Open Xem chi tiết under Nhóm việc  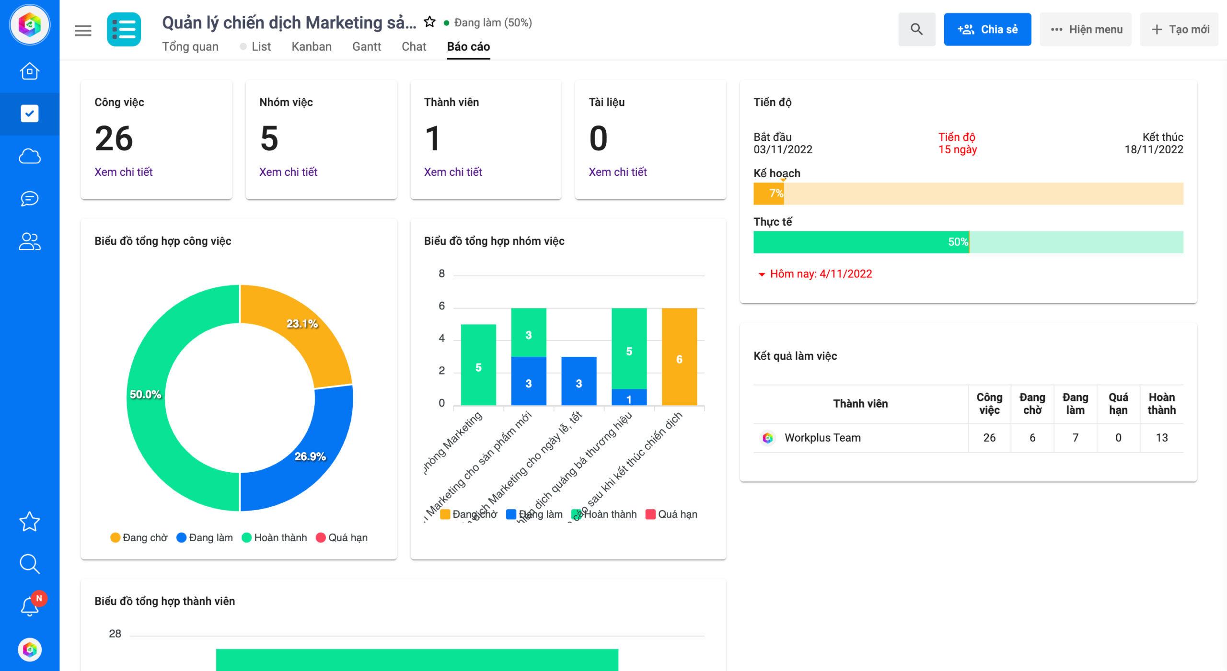[x=288, y=172]
